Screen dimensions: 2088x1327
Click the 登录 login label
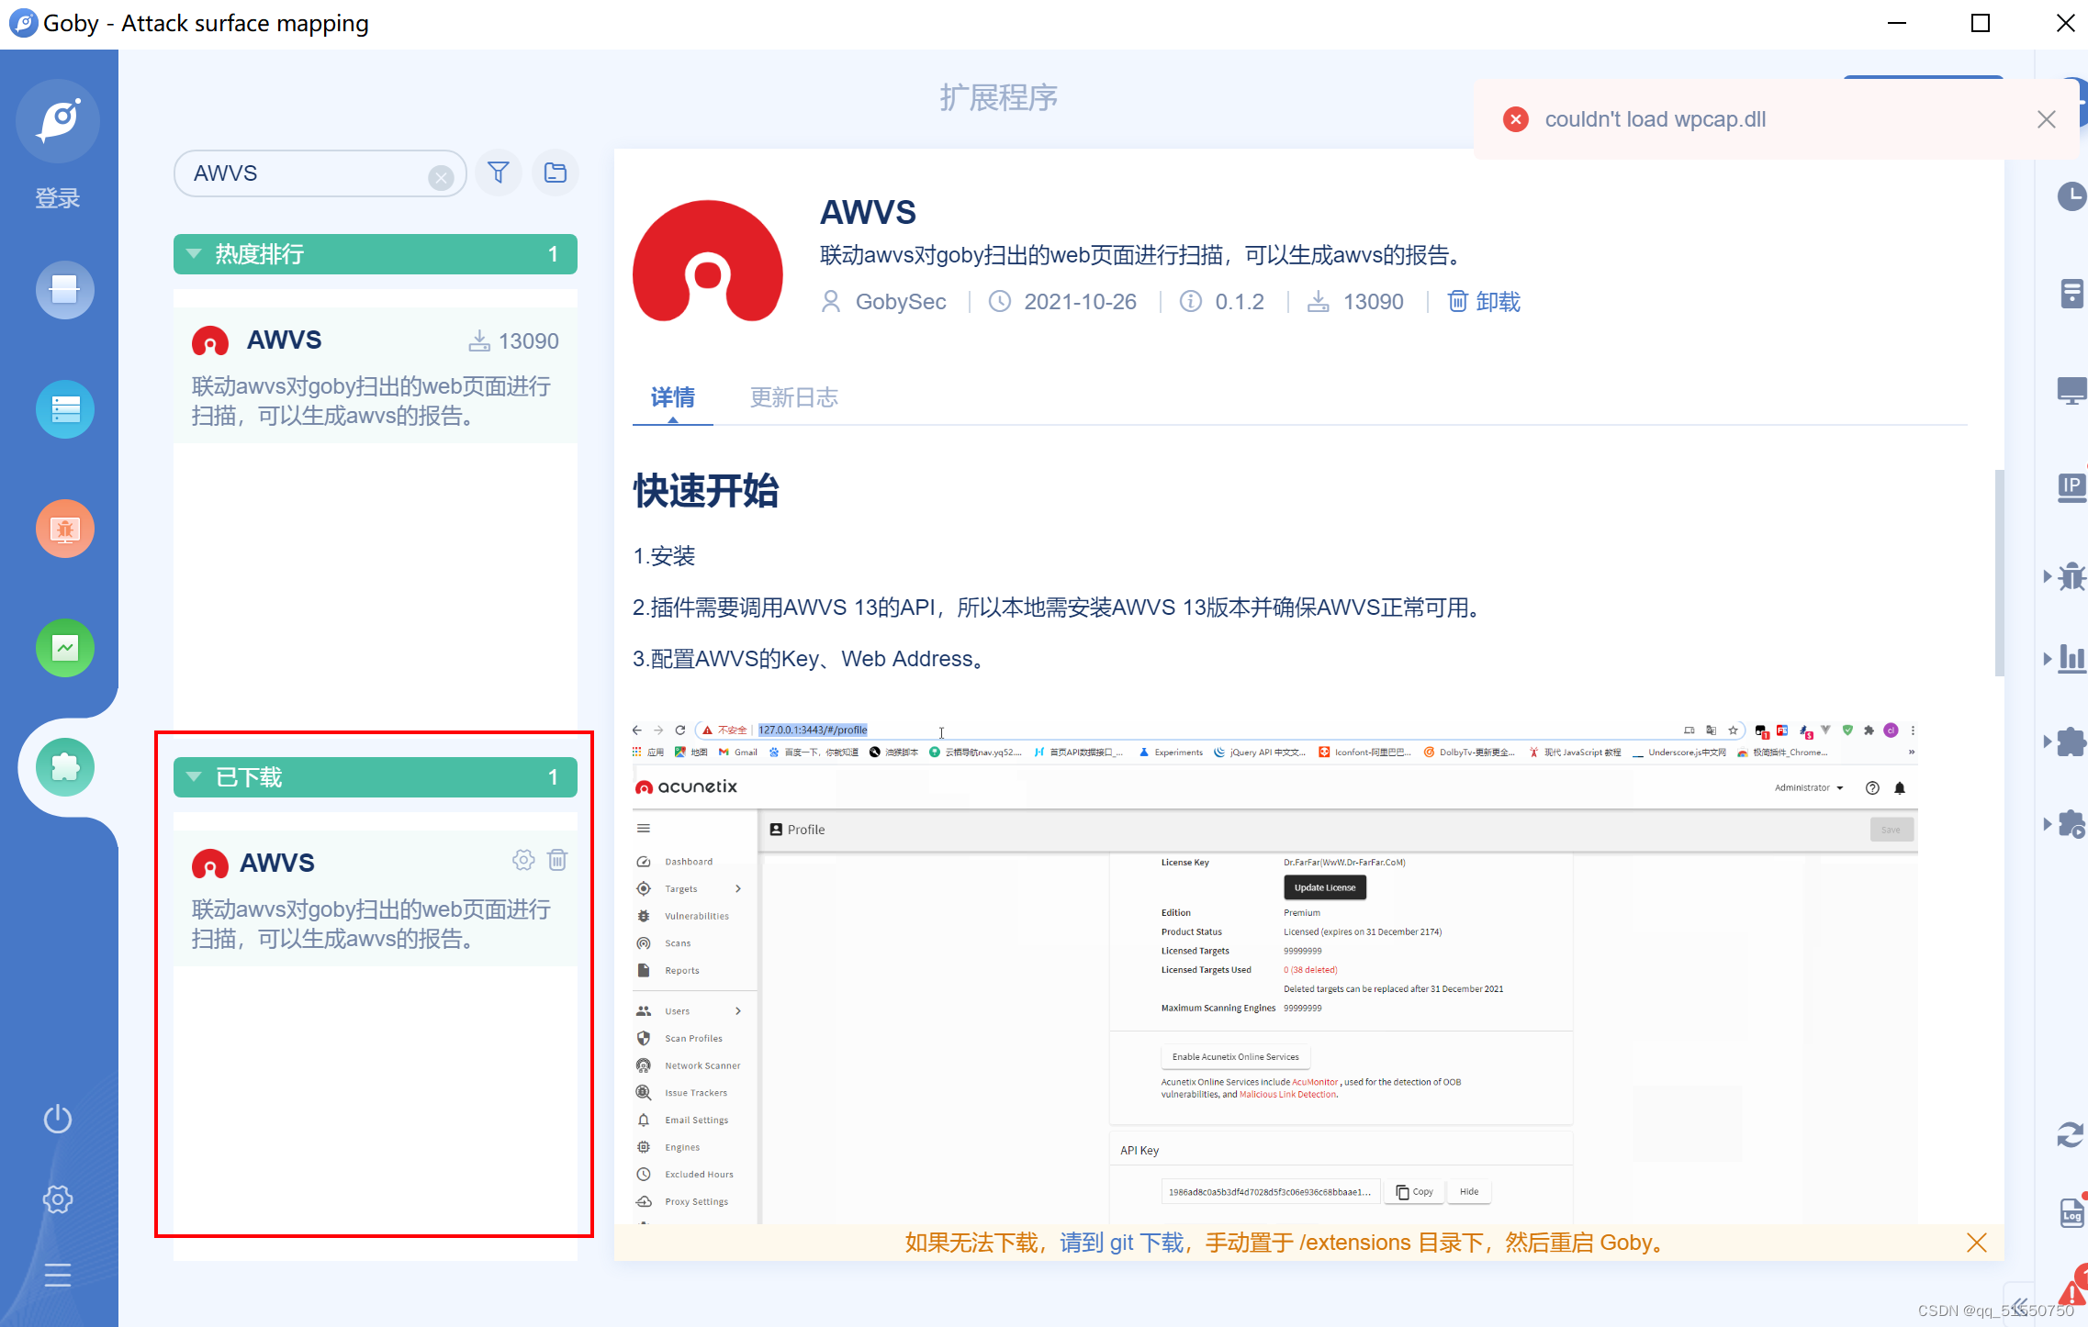click(x=57, y=198)
